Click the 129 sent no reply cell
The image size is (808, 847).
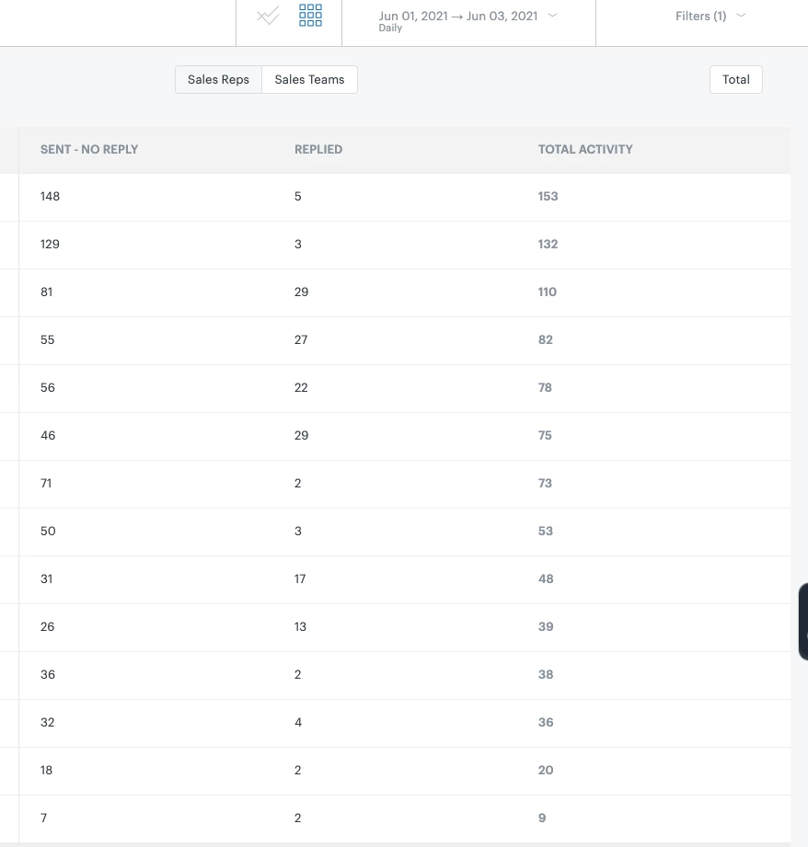50,244
